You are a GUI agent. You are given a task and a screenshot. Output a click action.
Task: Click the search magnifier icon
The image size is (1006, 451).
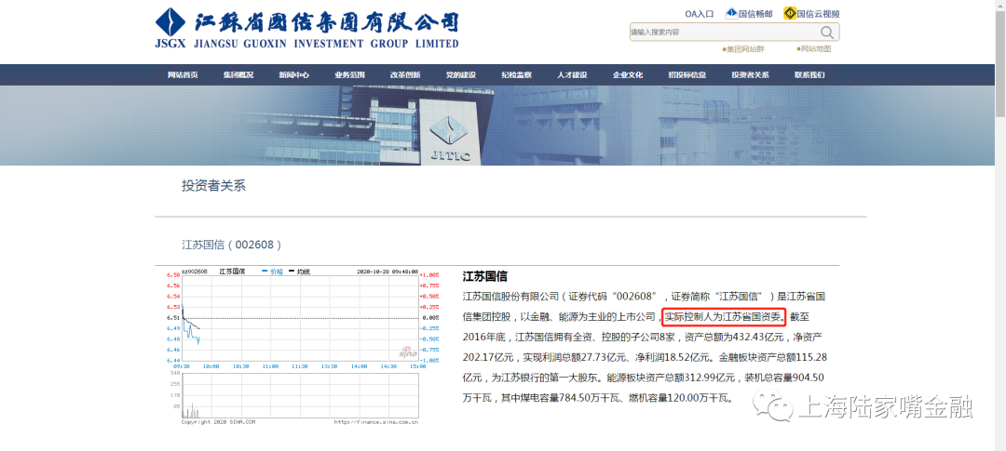(828, 32)
